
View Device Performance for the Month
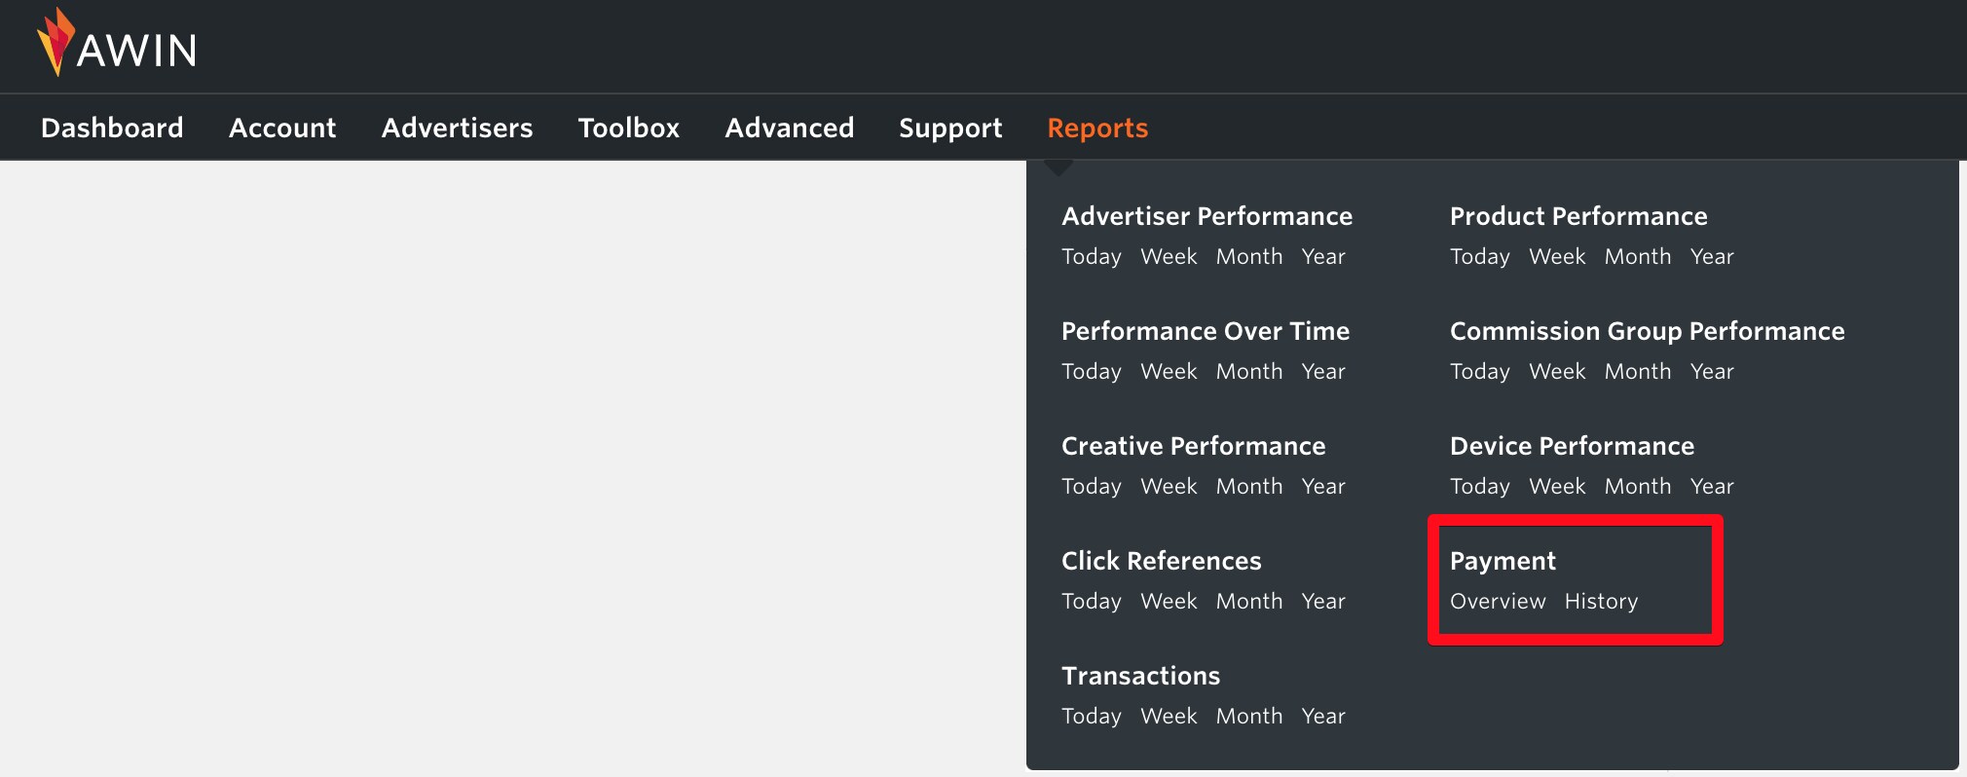tap(1637, 487)
